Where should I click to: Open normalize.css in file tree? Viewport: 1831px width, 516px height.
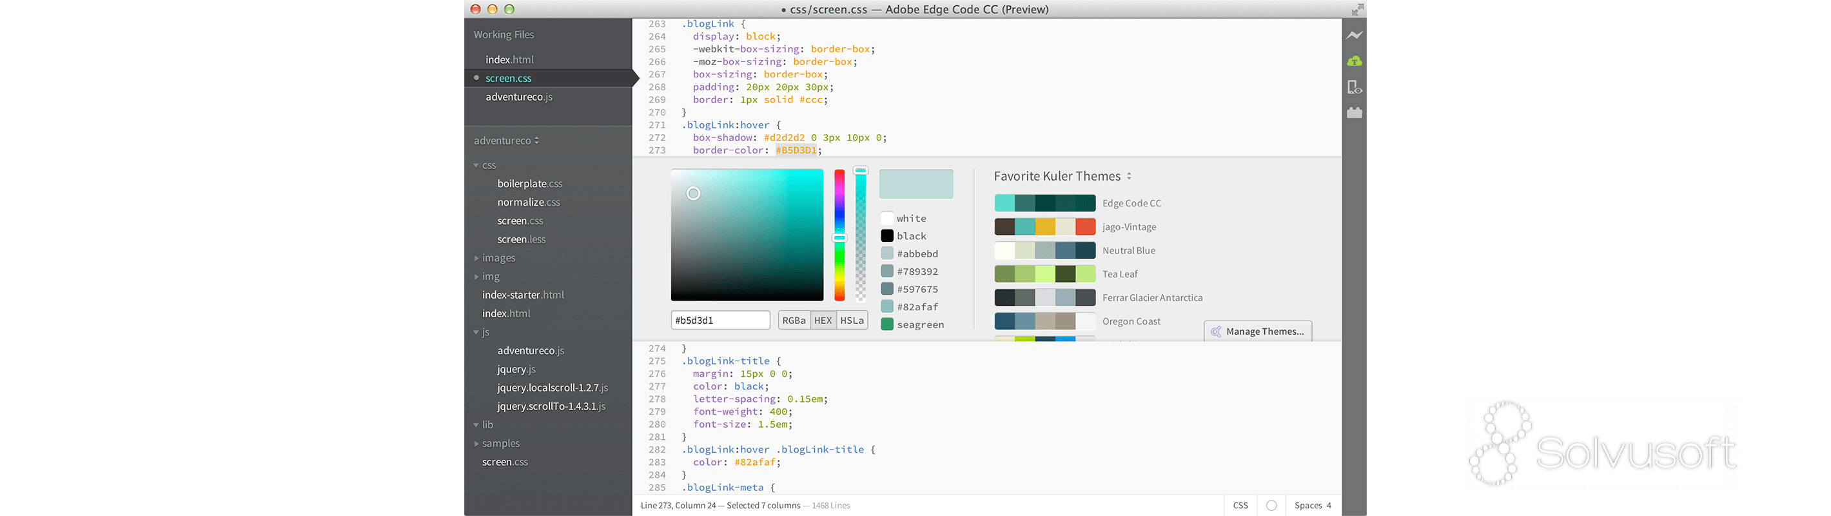click(x=528, y=203)
